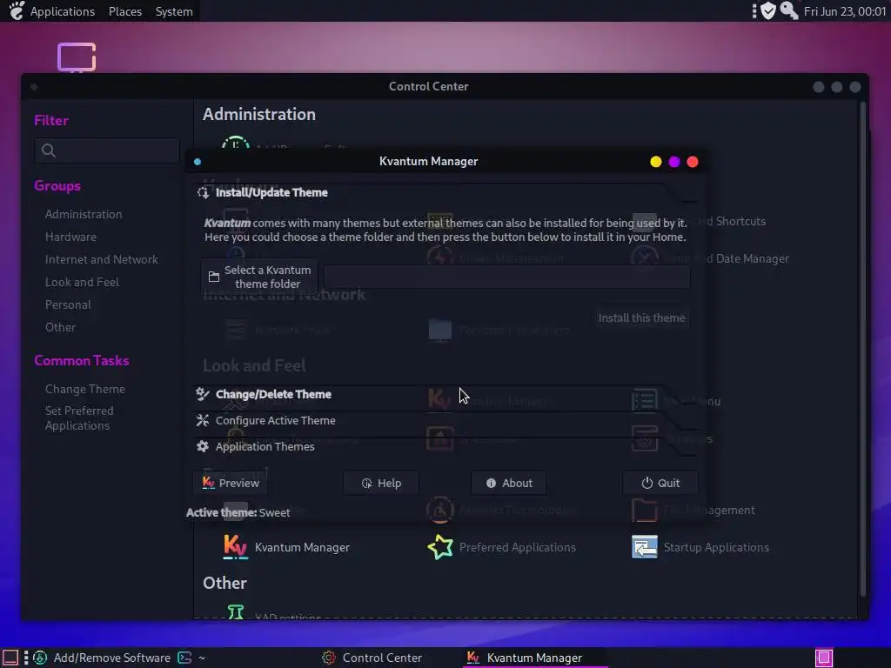This screenshot has width=891, height=668.
Task: Switch to Control Center in taskbar
Action: (372, 658)
